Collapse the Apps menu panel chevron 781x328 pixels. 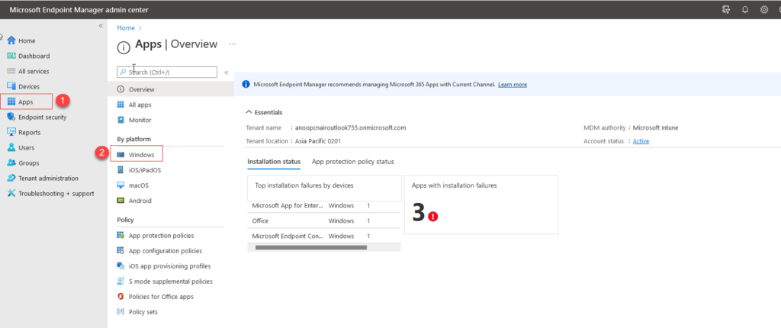[x=226, y=72]
